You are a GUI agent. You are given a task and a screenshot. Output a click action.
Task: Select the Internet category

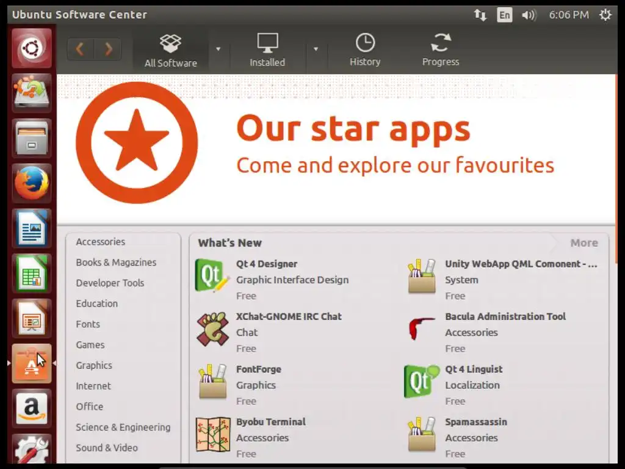click(x=93, y=386)
